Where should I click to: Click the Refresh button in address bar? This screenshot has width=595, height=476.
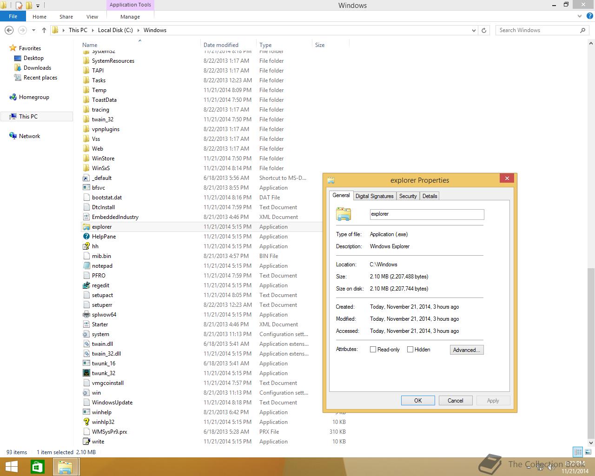click(x=484, y=30)
